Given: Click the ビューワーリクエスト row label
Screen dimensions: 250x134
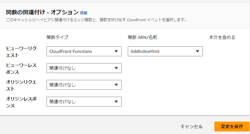Looking at the screenshot, I should point(21,51).
